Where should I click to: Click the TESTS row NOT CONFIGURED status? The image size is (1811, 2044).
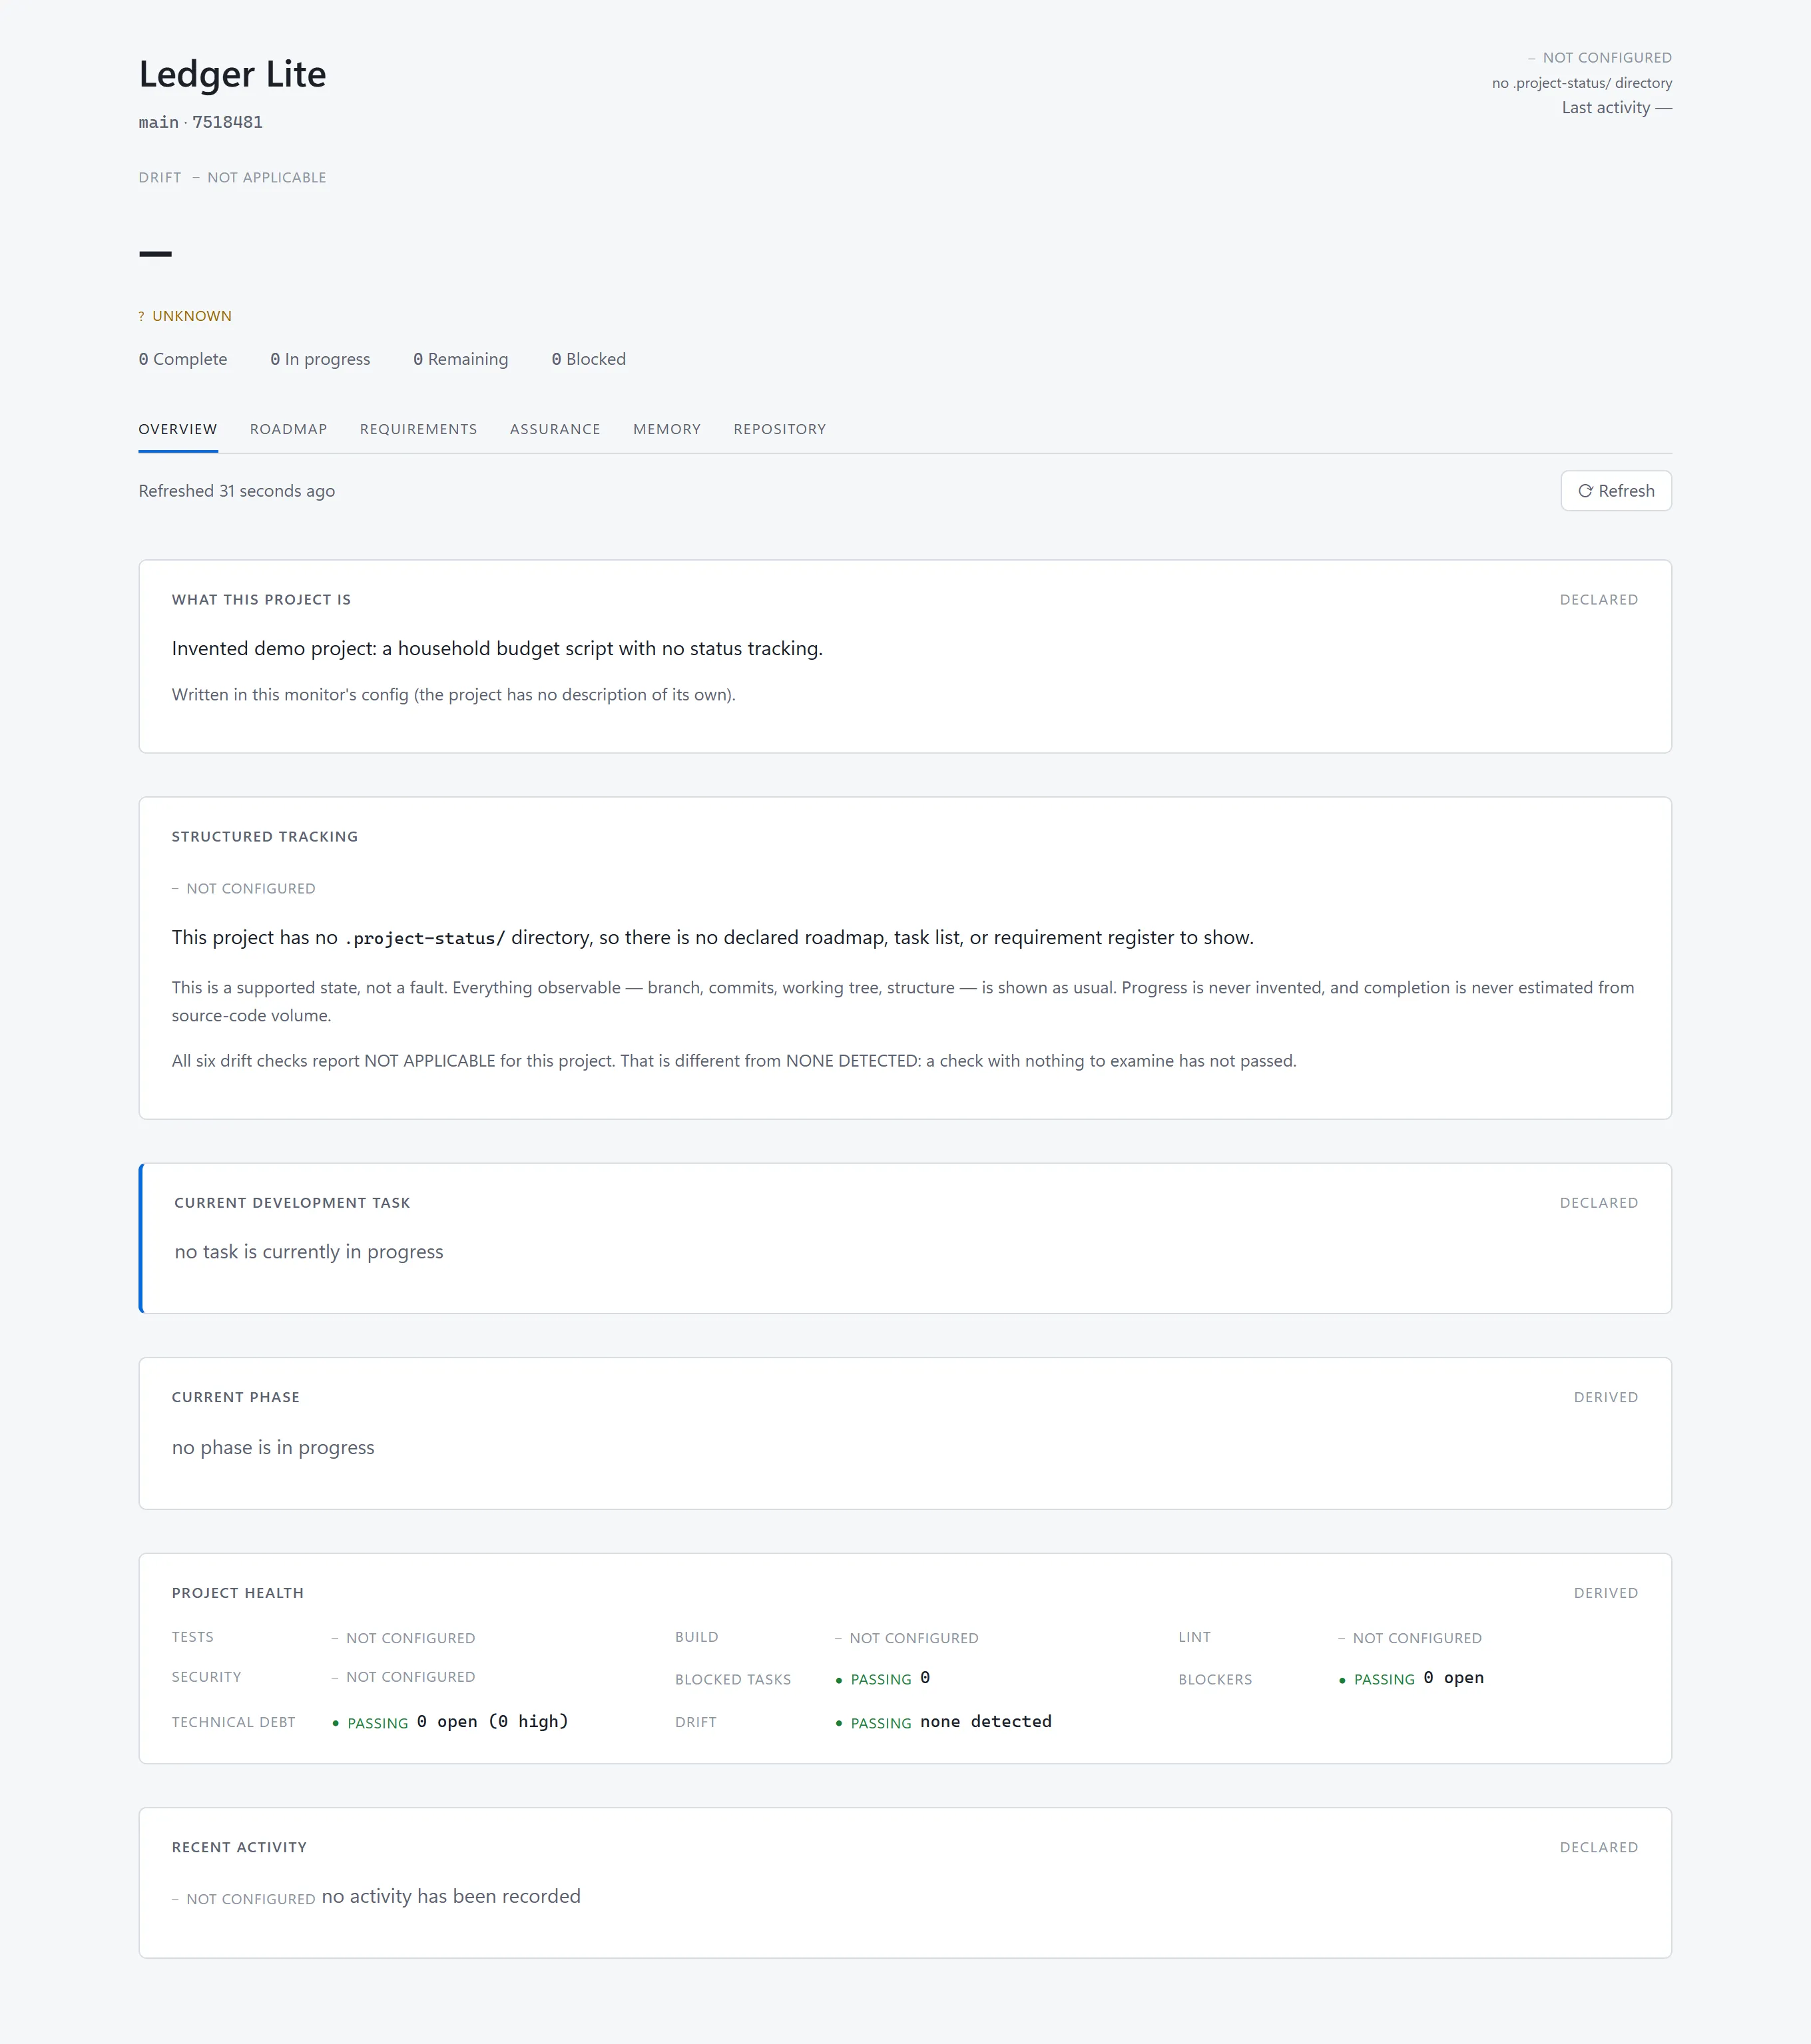click(404, 1638)
